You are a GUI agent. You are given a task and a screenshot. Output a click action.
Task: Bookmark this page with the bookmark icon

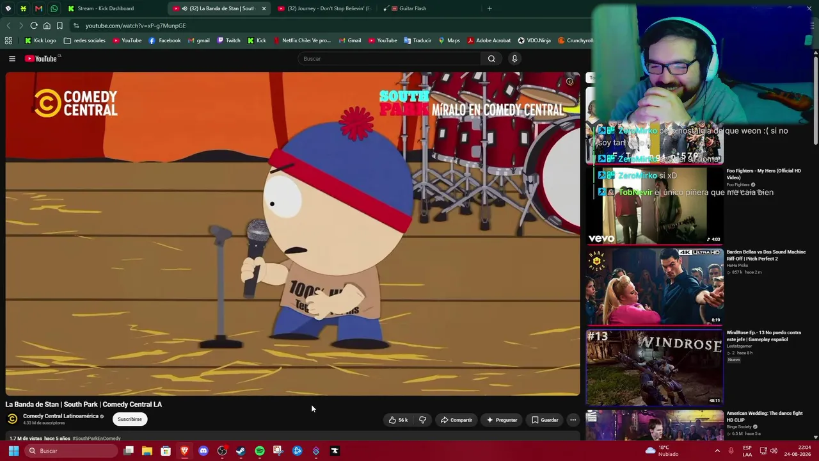pos(60,26)
